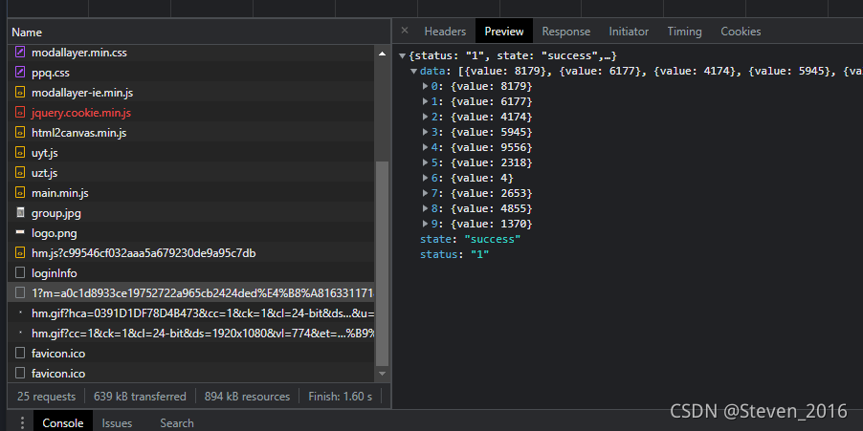
Task: Click the 1?m=a0c1d8933ce request document icon
Action: tap(20, 293)
